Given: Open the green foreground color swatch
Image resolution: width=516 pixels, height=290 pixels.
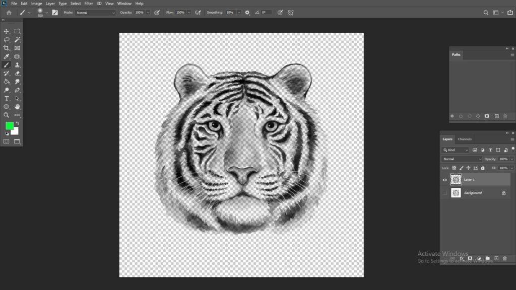Looking at the screenshot, I should click(x=10, y=125).
